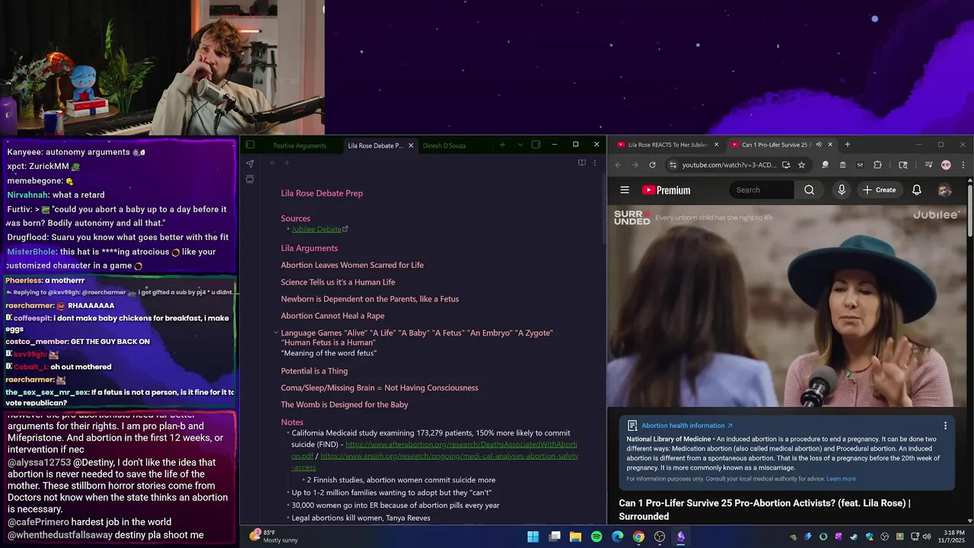Add a new tab in Obsidian
974x548 pixels.
(502, 145)
